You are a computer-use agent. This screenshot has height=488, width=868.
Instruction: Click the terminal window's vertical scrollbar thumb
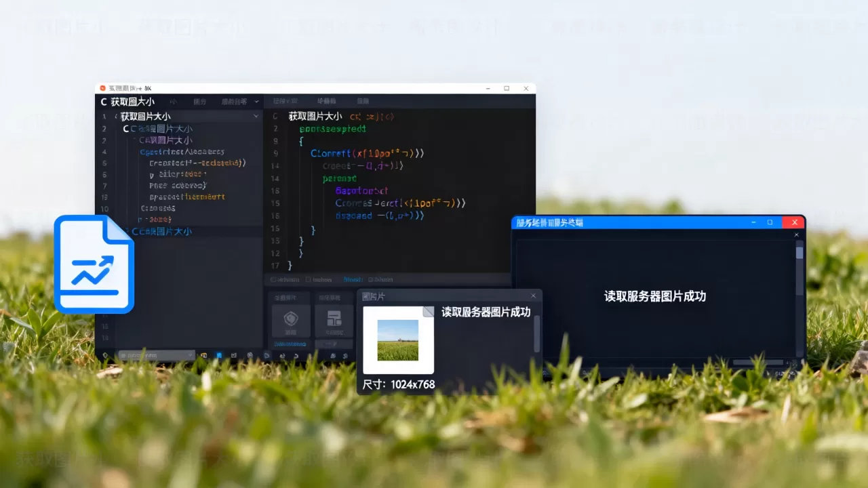(x=800, y=253)
